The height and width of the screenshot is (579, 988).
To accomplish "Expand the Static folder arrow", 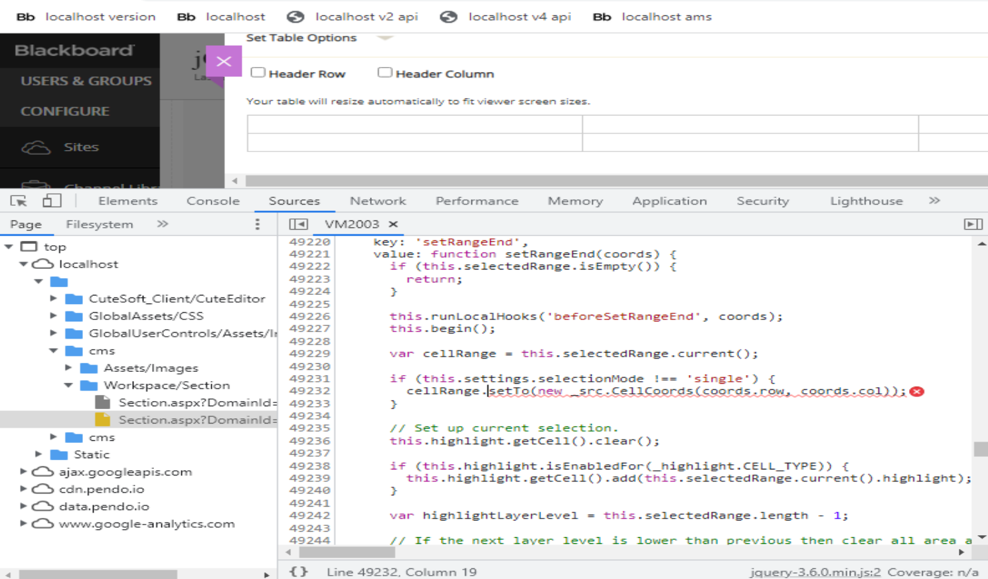I will click(x=39, y=454).
